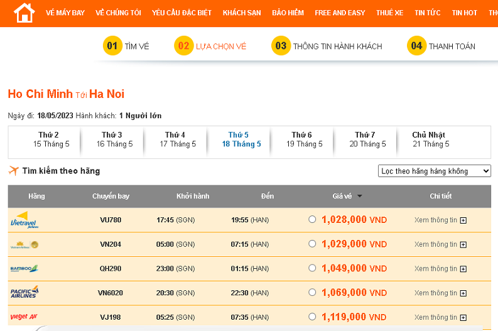This screenshot has width=498, height=331.
Task: Click the Hãng column header
Action: point(36,196)
